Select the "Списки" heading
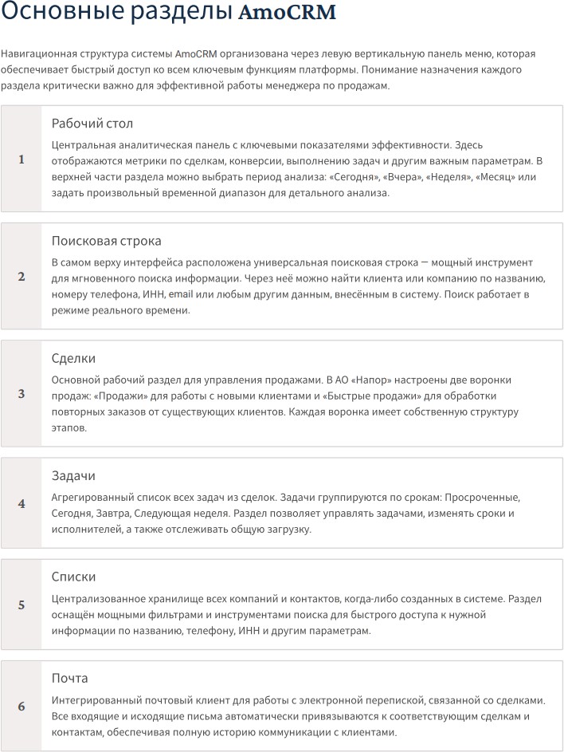 [x=74, y=577]
